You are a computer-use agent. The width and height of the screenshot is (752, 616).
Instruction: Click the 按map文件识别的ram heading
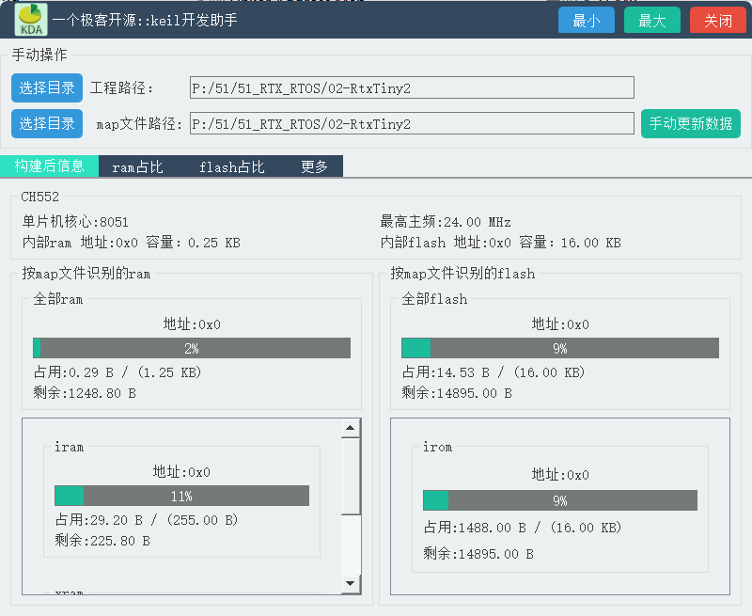tap(86, 274)
